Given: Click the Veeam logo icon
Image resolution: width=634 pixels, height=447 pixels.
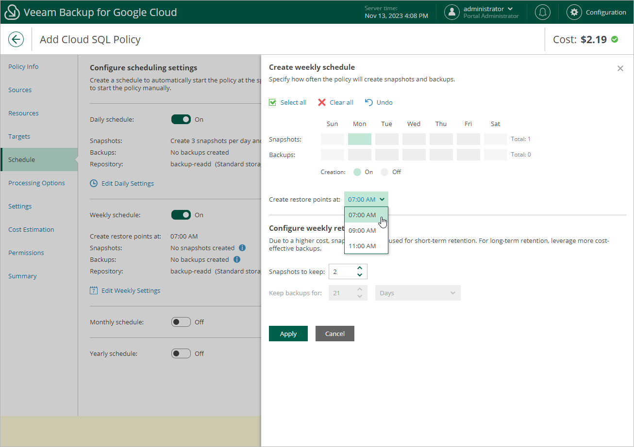Looking at the screenshot, I should pos(12,12).
